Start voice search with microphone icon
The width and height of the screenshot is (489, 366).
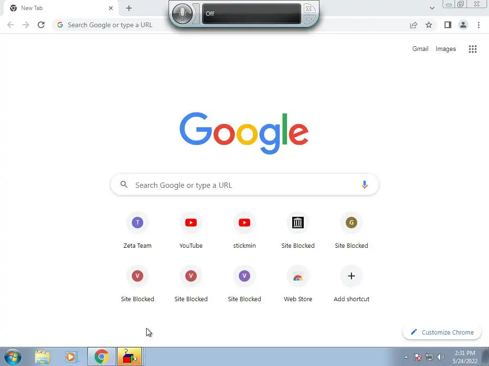tap(364, 184)
